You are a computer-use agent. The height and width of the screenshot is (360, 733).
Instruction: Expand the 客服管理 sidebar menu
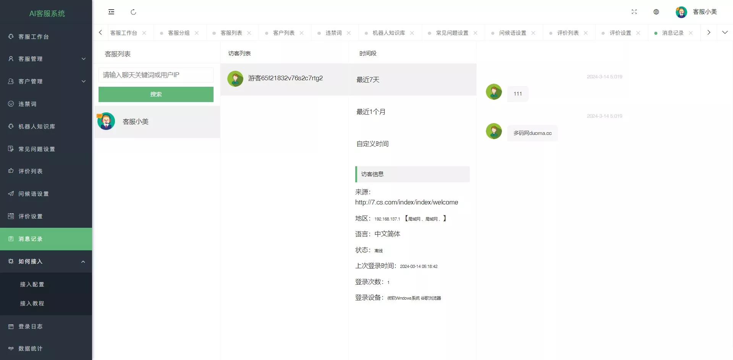pyautogui.click(x=46, y=59)
